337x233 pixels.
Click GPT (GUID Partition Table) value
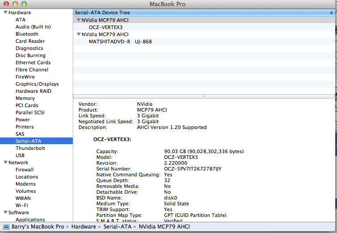point(195,215)
